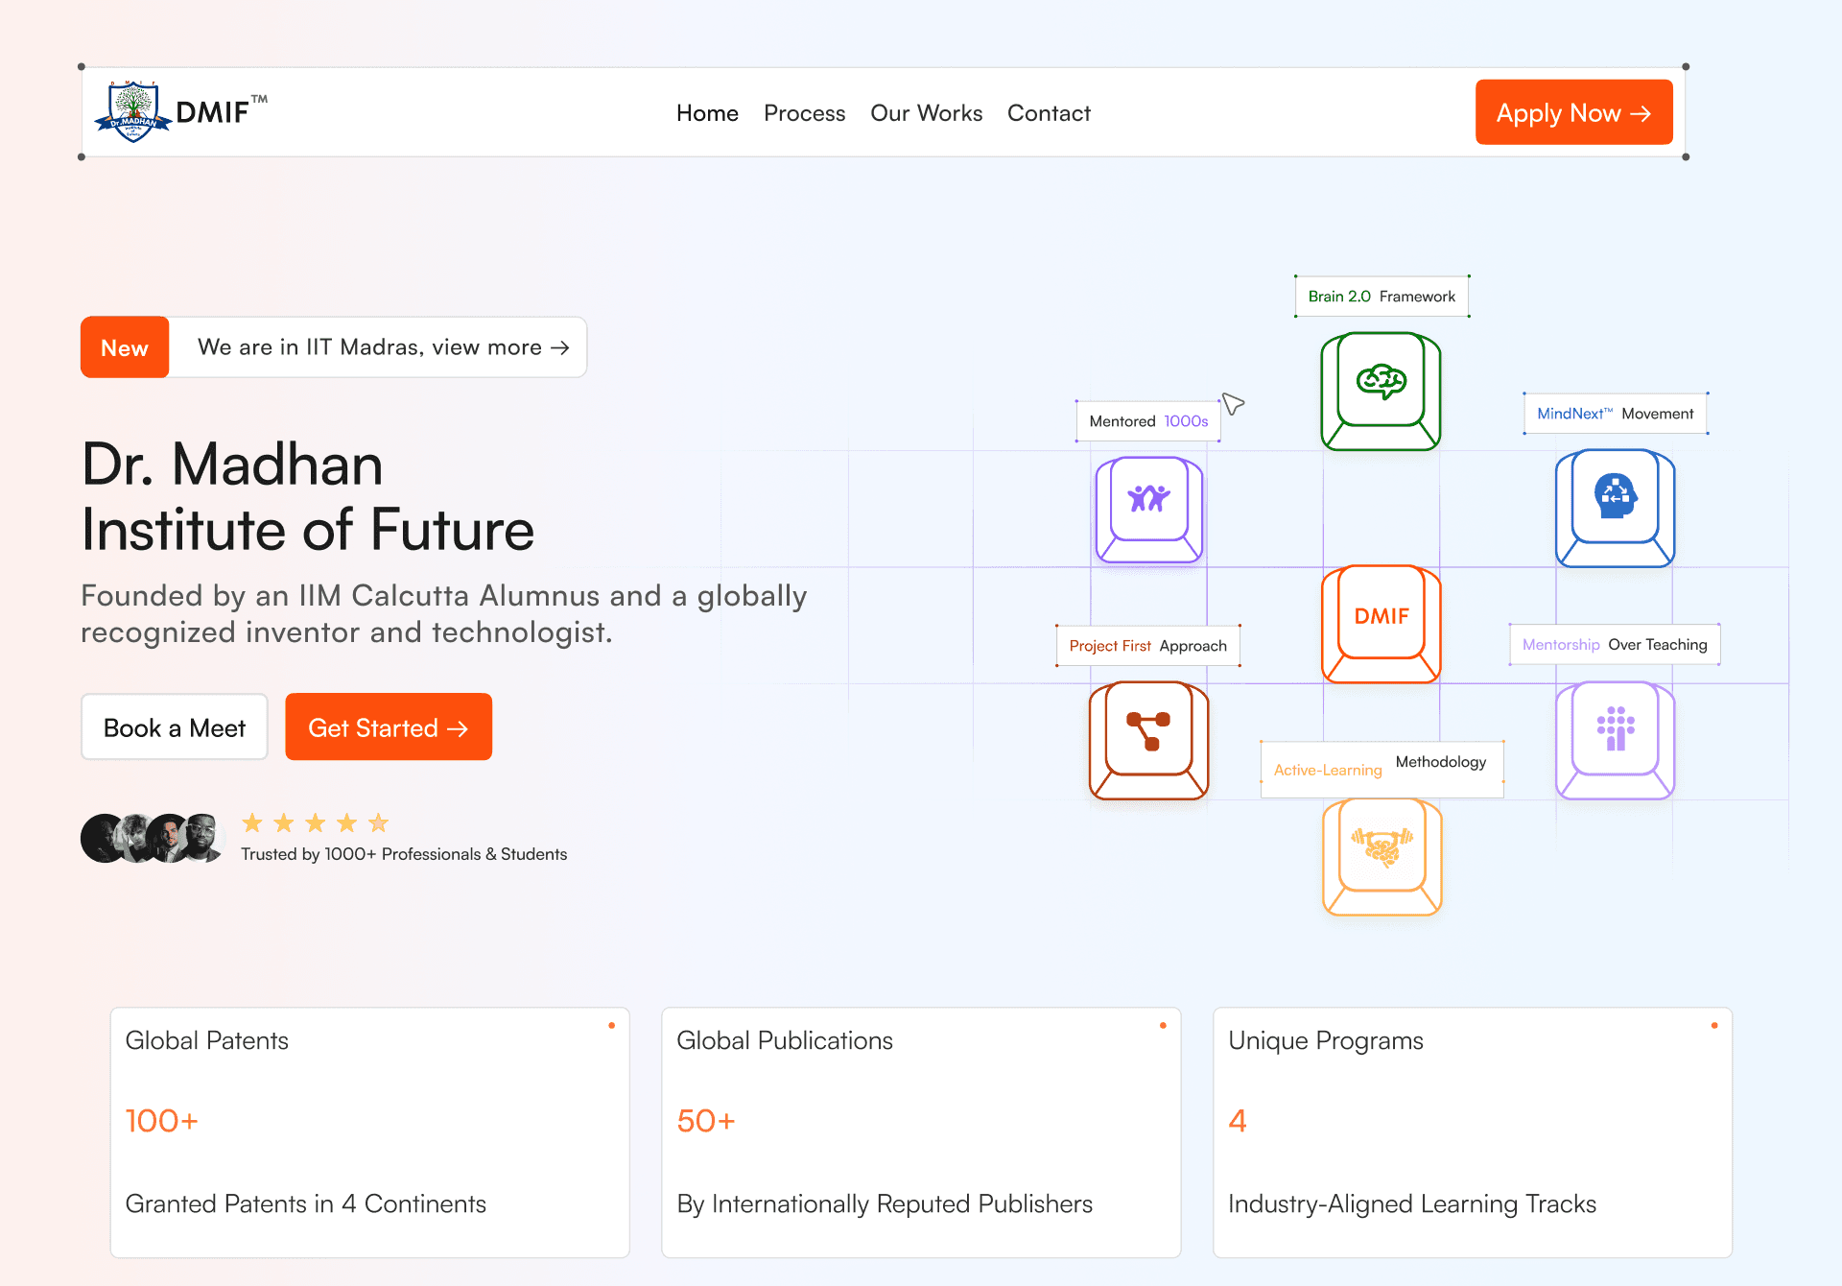Image resolution: width=1842 pixels, height=1286 pixels.
Task: Open the IIT Madras view more link
Action: 383,347
